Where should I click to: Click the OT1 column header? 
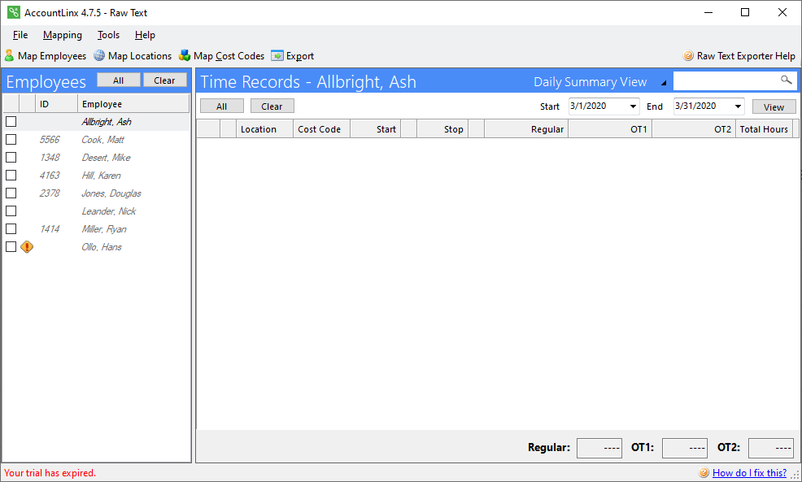click(610, 129)
